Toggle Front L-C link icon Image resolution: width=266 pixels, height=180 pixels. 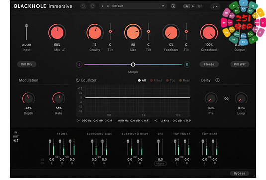pos(57,157)
